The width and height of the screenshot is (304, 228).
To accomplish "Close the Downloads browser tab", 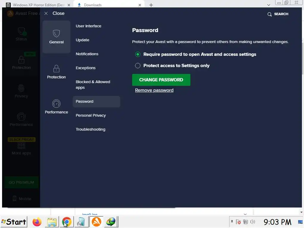I will 140,5.
